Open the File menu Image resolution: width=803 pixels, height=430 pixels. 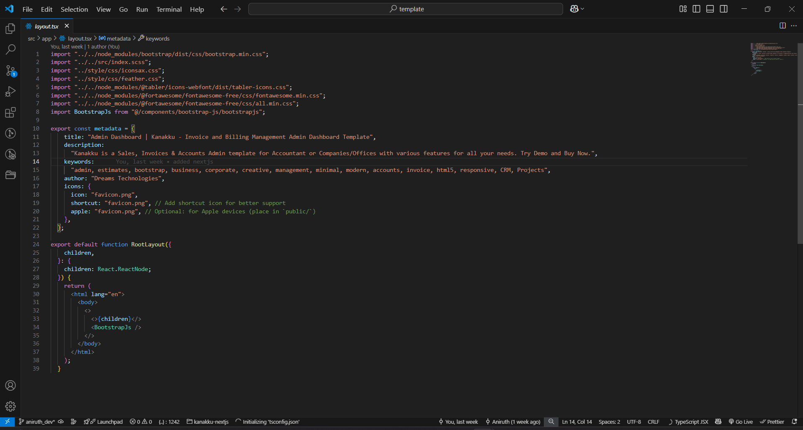tap(28, 9)
